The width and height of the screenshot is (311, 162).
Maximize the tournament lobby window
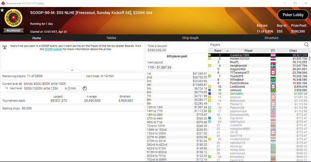(295, 4)
